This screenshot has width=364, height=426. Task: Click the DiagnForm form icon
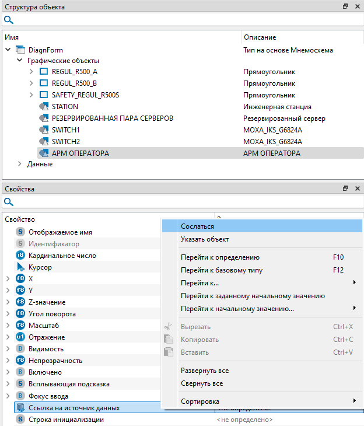click(x=20, y=50)
